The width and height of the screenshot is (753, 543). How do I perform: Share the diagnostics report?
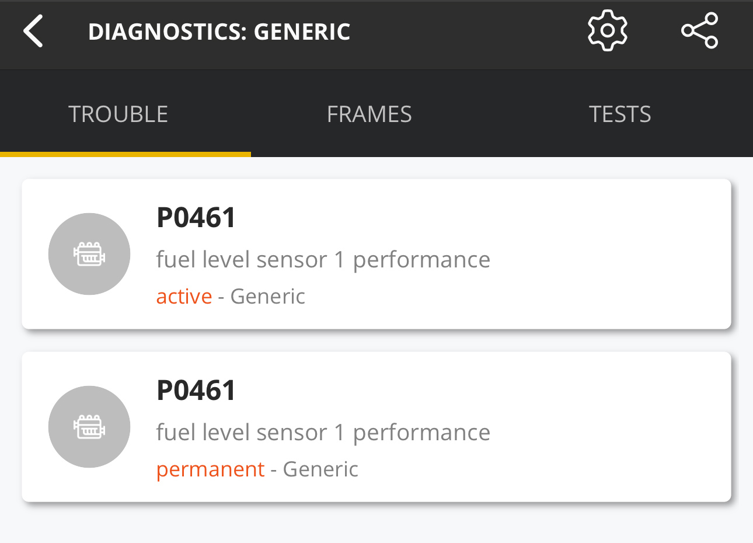(699, 30)
